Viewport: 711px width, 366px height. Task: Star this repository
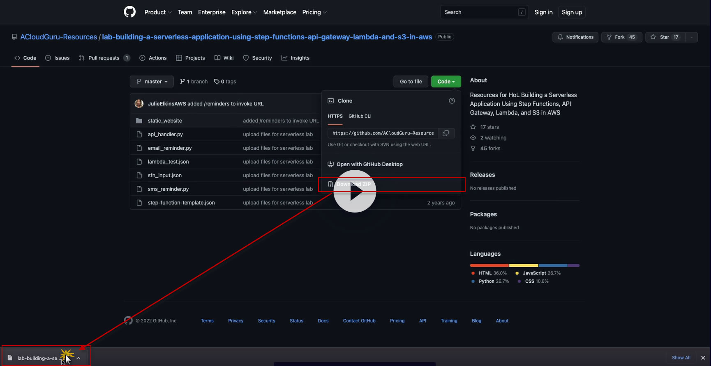coord(666,37)
